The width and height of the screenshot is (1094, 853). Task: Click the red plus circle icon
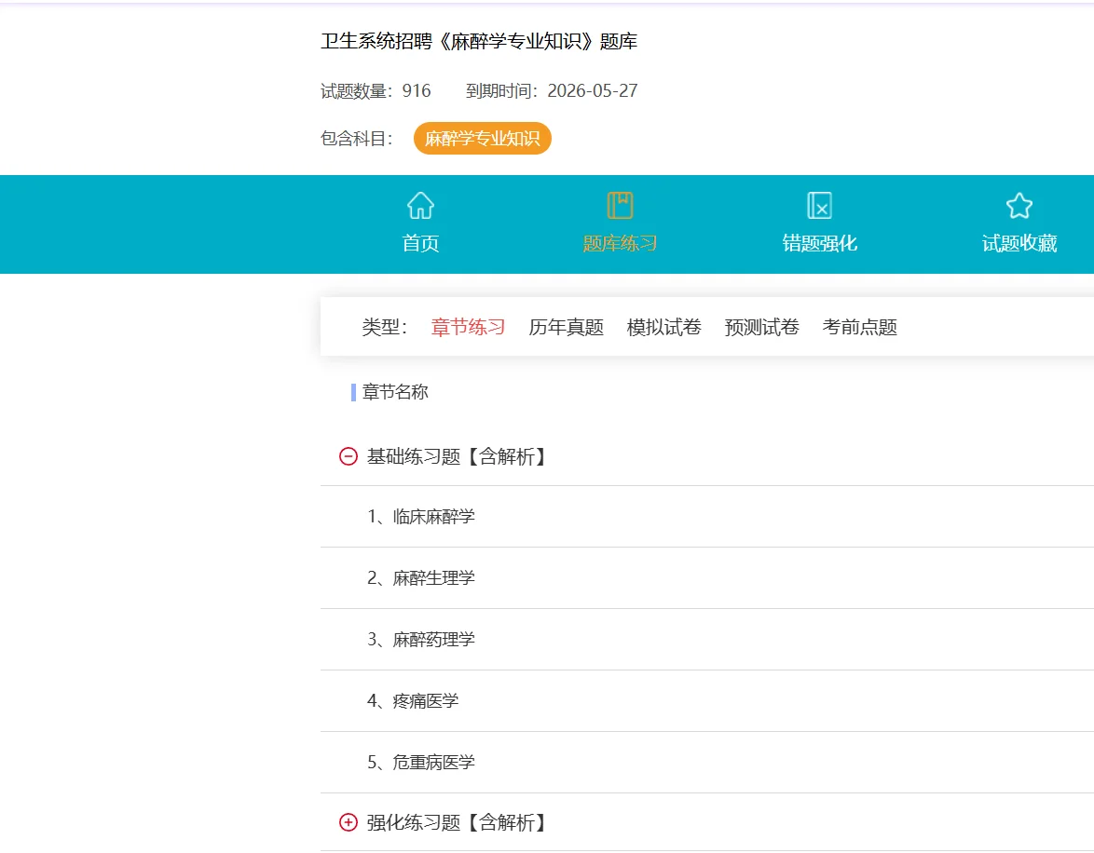click(347, 823)
